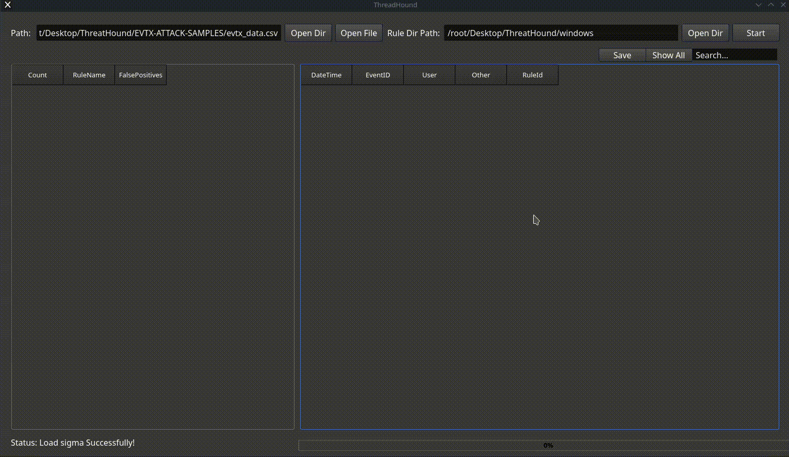The image size is (789, 457).
Task: Click the Rule Dir Path input field
Action: (561, 33)
